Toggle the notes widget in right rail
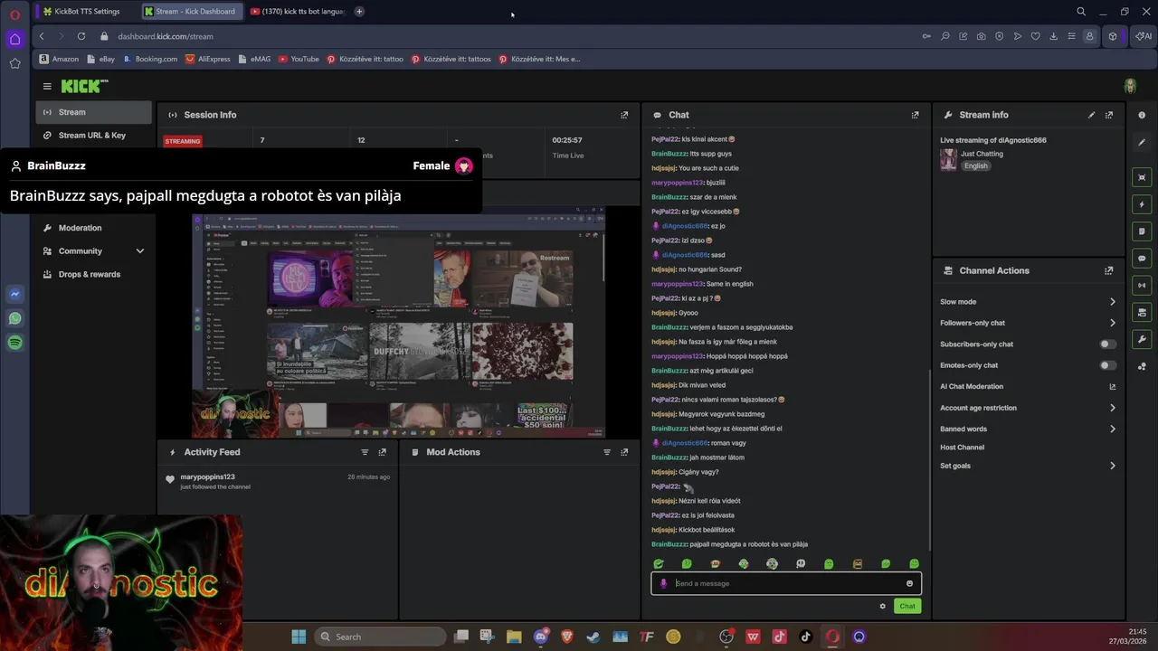The image size is (1158, 651). pyautogui.click(x=1142, y=231)
